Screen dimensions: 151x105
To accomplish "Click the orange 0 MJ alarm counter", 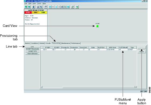I will pos(36,13).
